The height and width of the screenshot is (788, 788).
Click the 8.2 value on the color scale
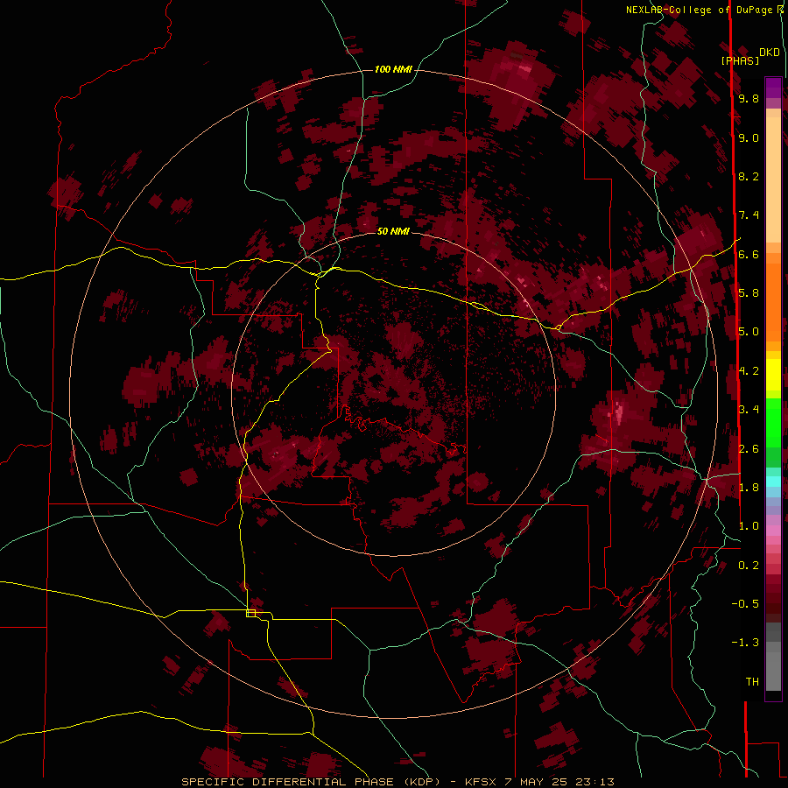[749, 176]
